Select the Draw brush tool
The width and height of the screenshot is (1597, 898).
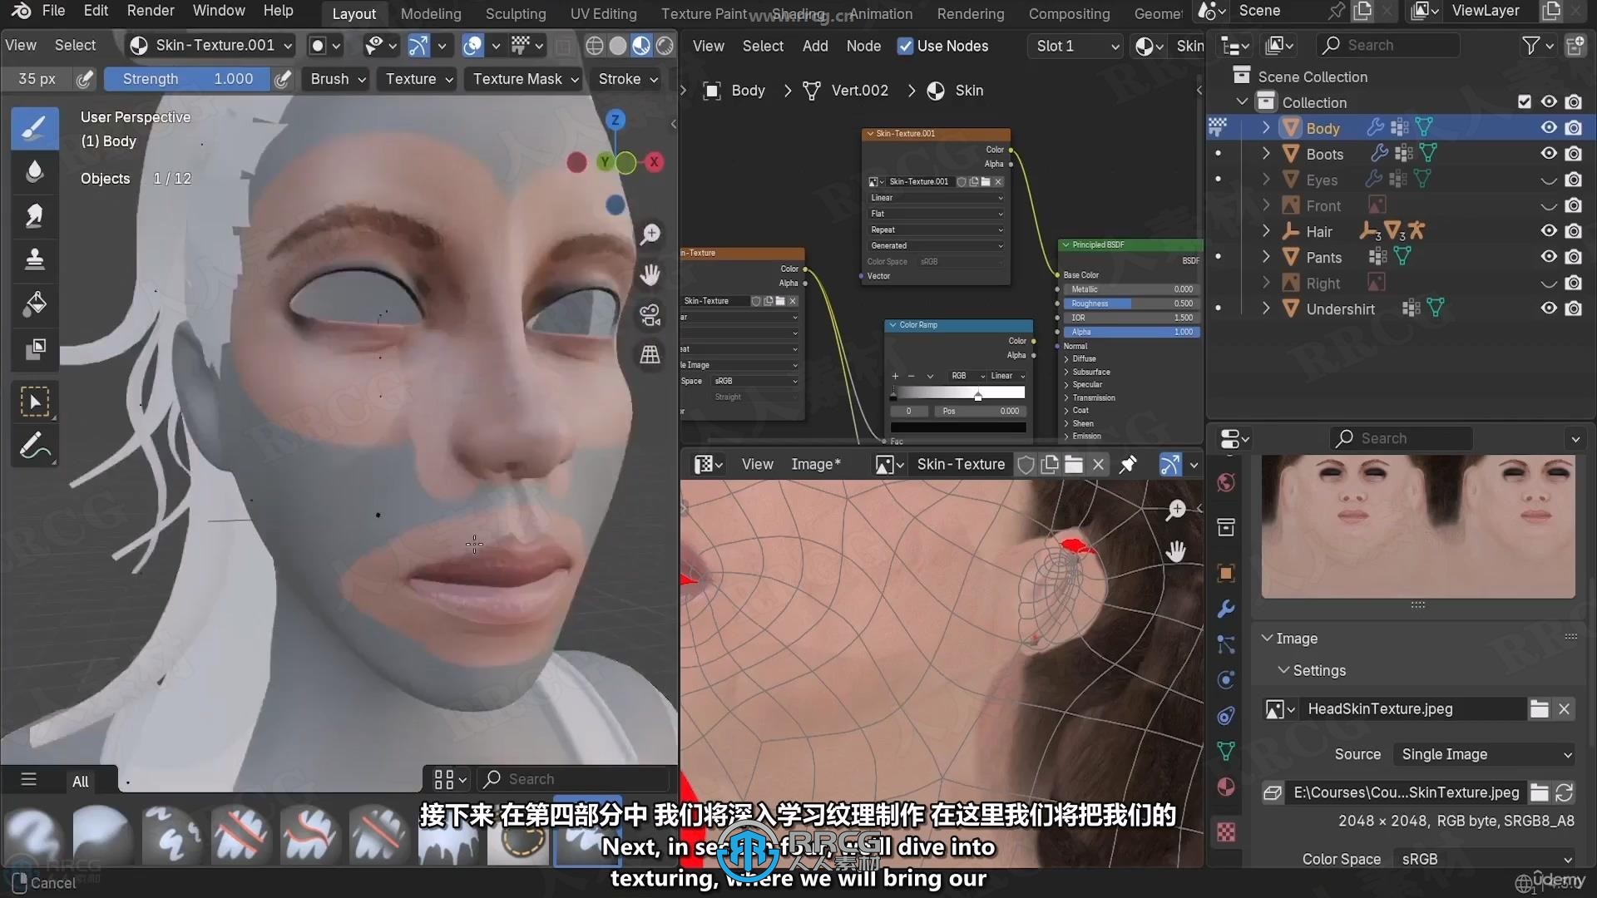(x=34, y=128)
